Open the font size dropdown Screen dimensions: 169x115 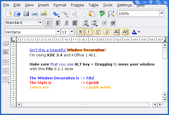[x=72, y=32]
